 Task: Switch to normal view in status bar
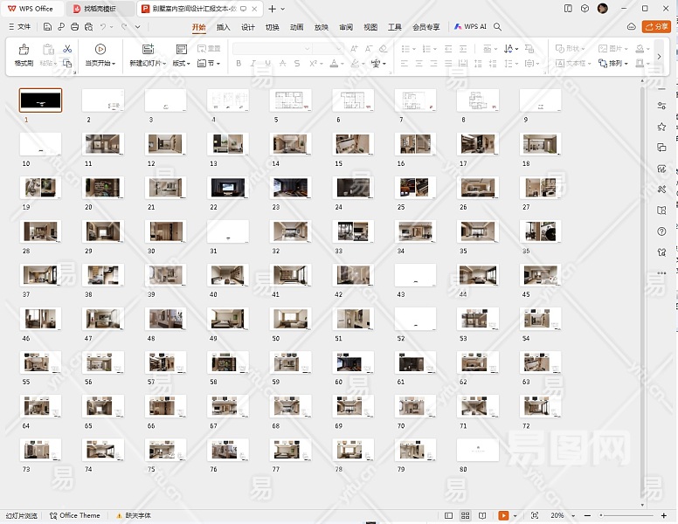pos(449,516)
